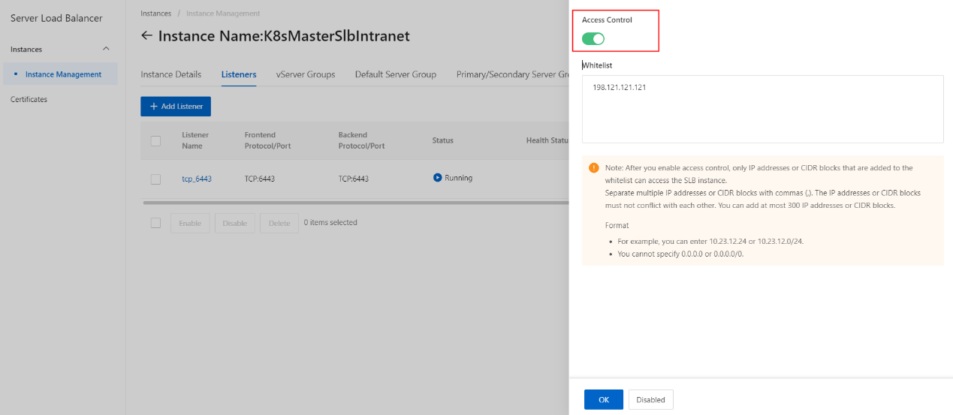Click the Listener Name column header
The width and height of the screenshot is (953, 415).
coord(195,140)
